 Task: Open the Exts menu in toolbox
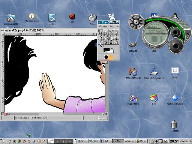112,27
